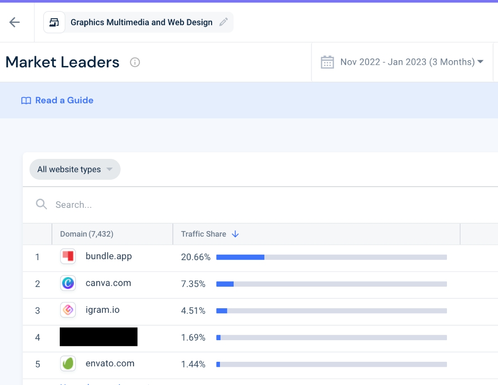
Task: Click bundle.app traffic share bar
Action: point(331,257)
